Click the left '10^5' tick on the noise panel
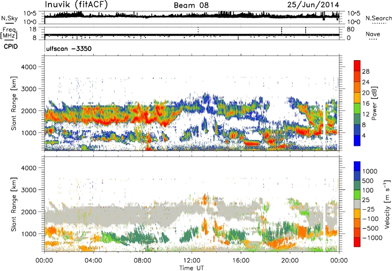Viewport: 392px width, 271px height. 30,13
